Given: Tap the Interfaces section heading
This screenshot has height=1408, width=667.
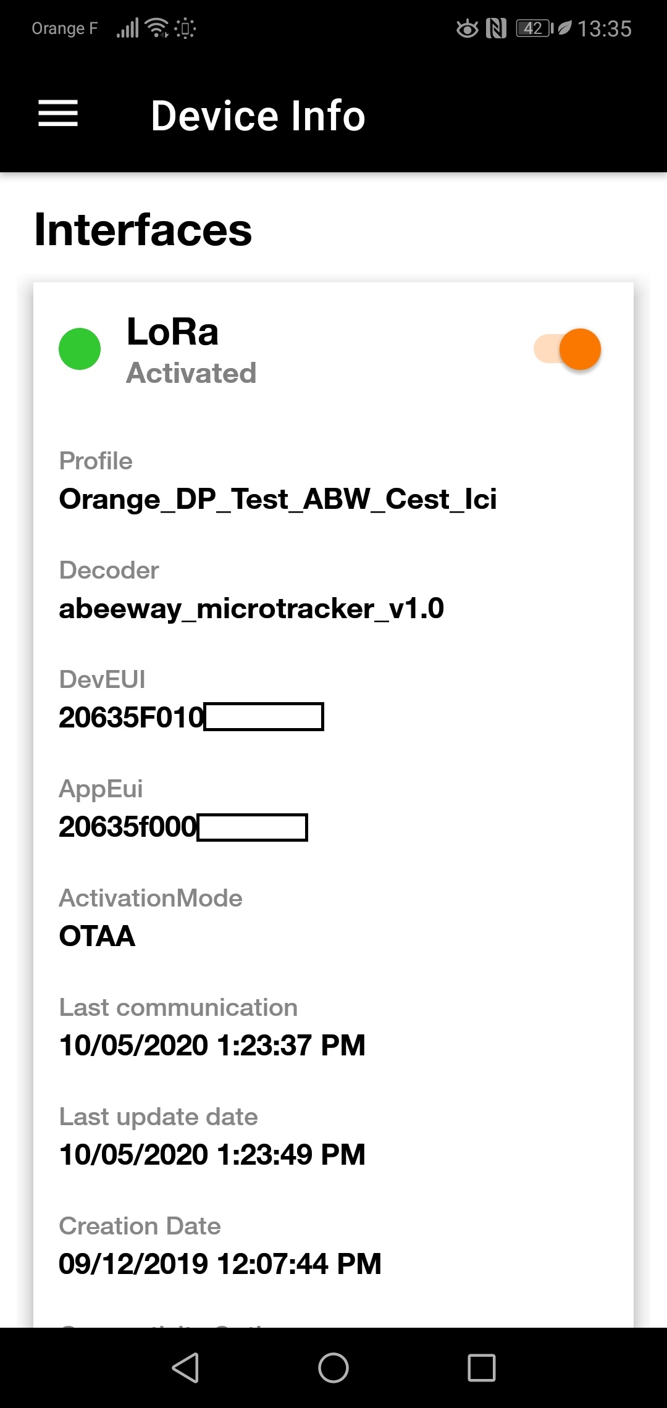Looking at the screenshot, I should pos(142,232).
